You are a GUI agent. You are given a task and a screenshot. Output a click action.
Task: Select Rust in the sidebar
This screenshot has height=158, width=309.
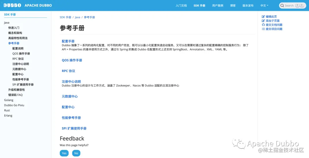point(7,110)
